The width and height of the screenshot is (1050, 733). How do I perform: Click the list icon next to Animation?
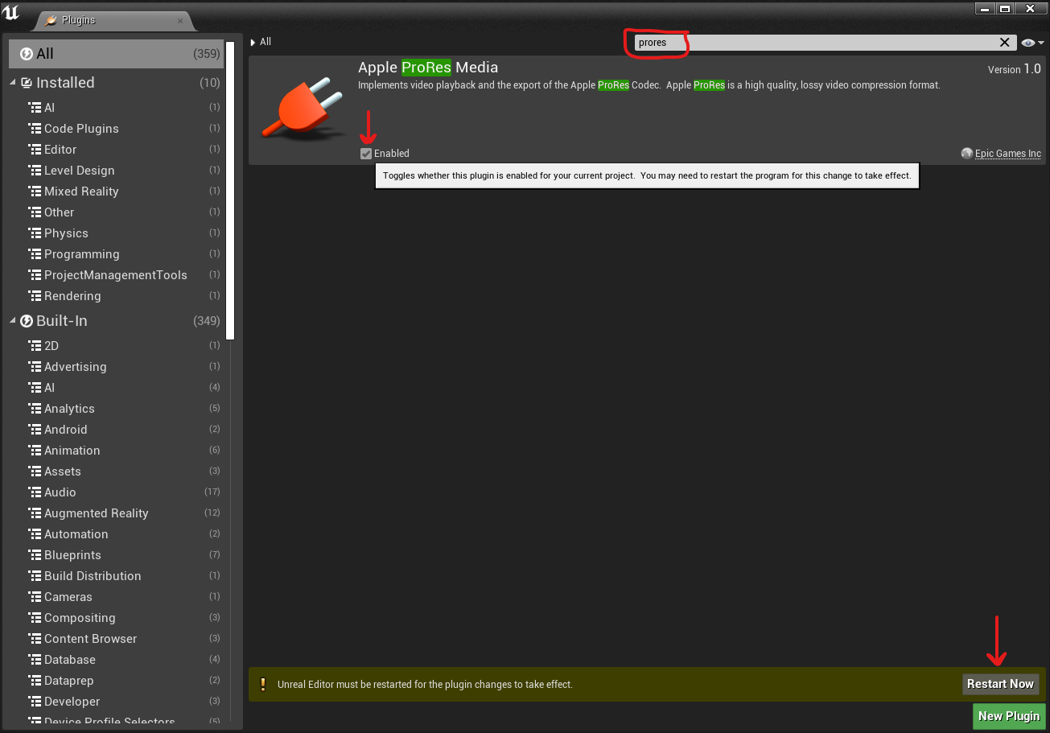pos(35,451)
